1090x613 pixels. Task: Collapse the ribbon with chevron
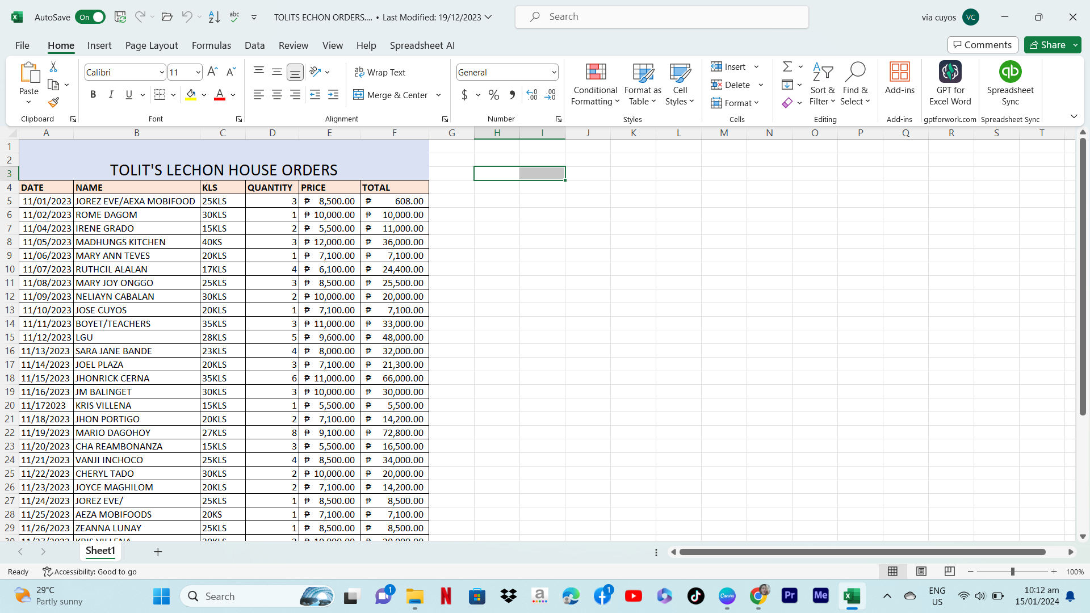[1074, 116]
